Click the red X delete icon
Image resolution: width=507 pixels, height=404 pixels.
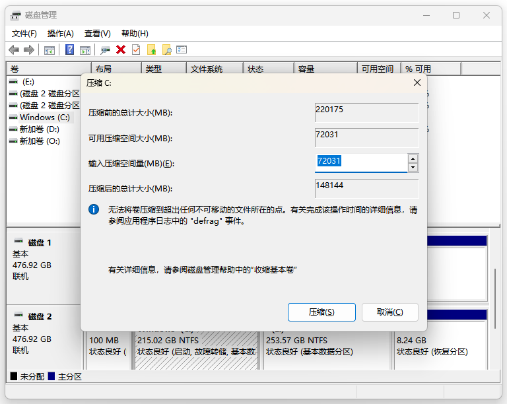[x=121, y=50]
